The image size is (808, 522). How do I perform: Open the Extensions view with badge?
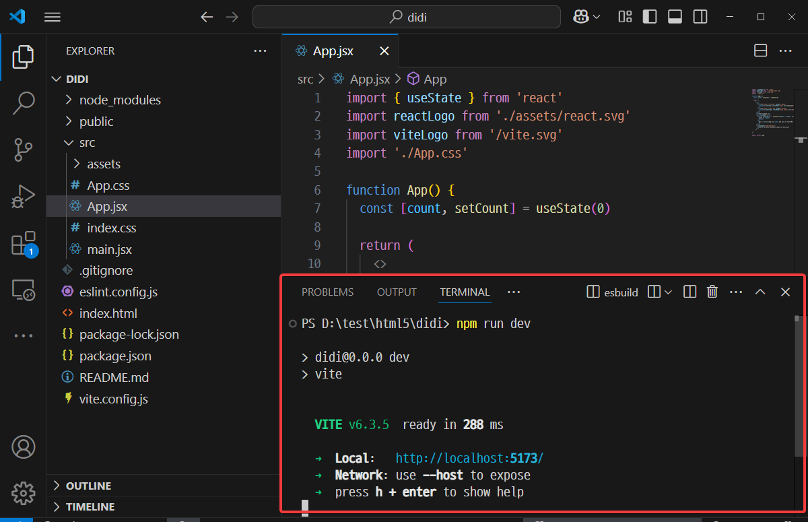click(x=23, y=243)
